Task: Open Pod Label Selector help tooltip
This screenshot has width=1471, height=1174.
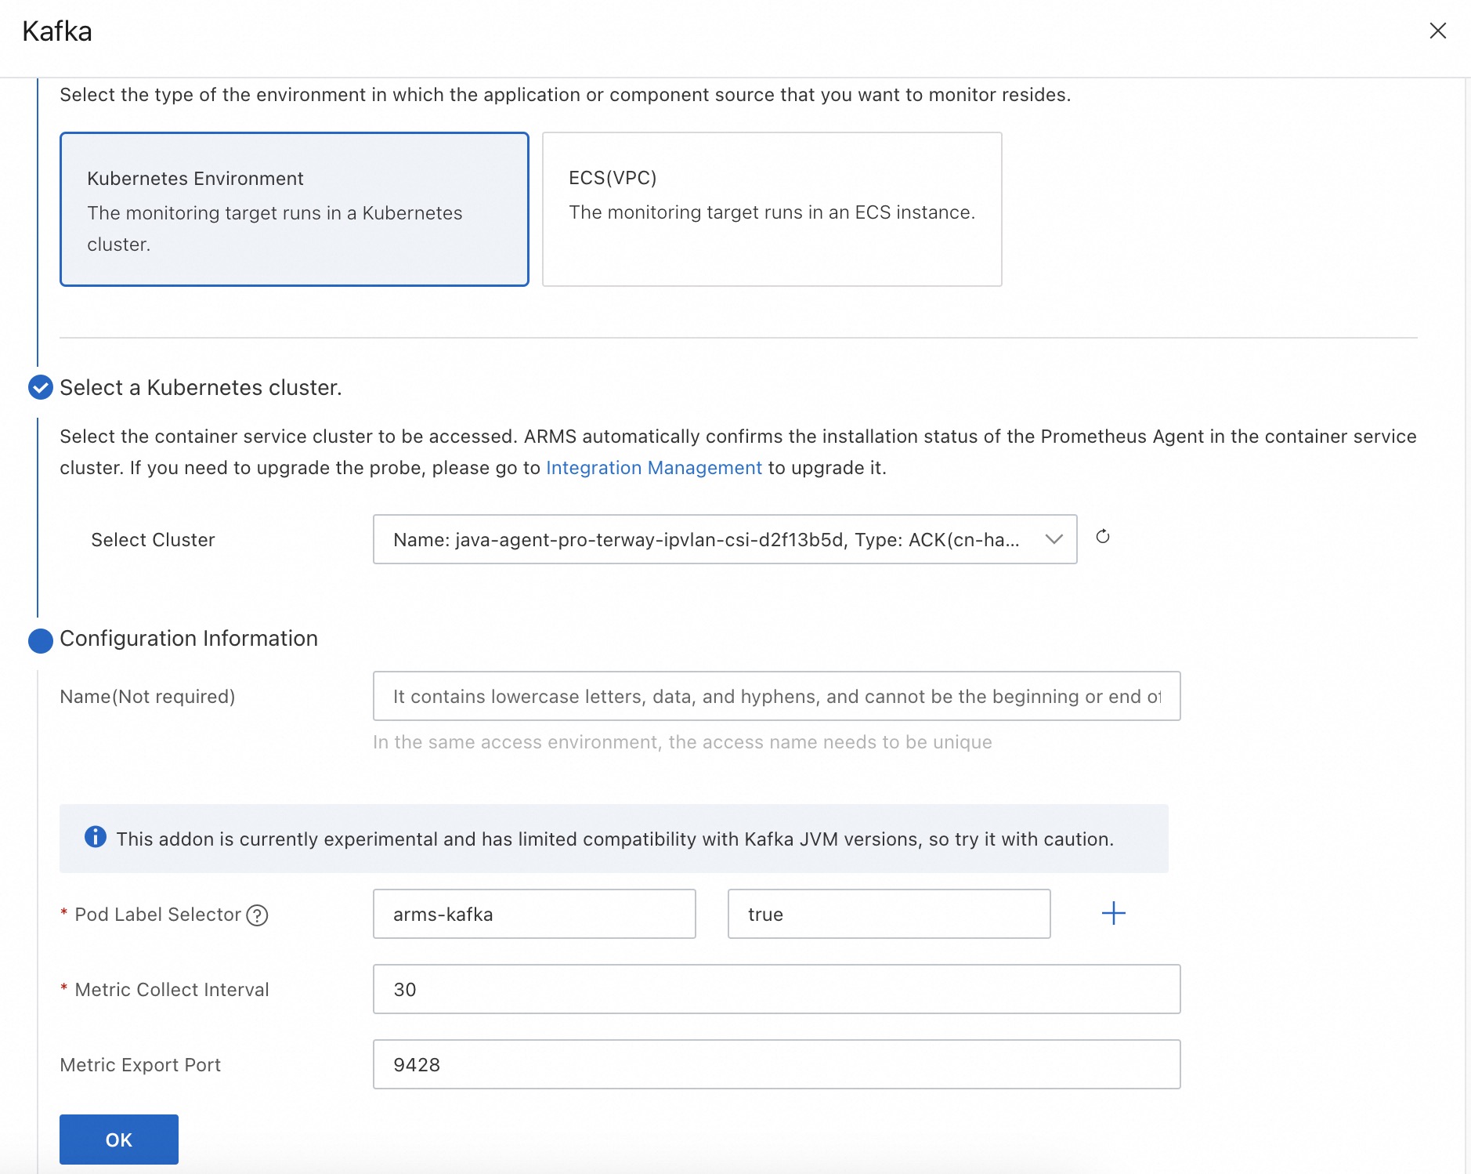Action: tap(257, 915)
